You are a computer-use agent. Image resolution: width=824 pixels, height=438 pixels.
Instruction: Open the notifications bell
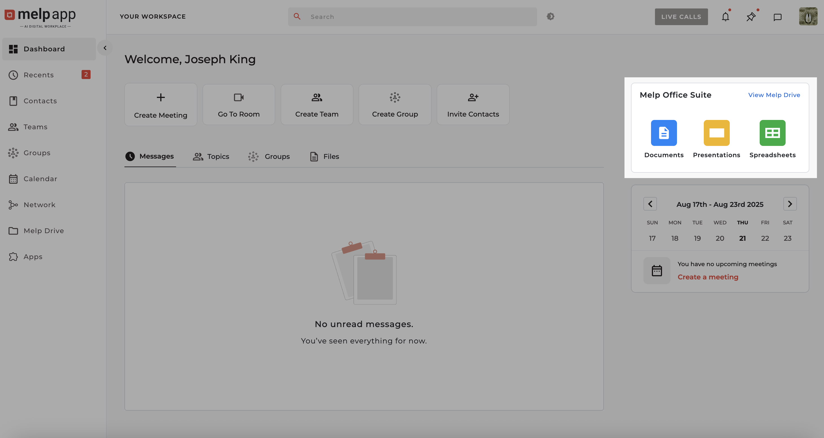click(725, 17)
